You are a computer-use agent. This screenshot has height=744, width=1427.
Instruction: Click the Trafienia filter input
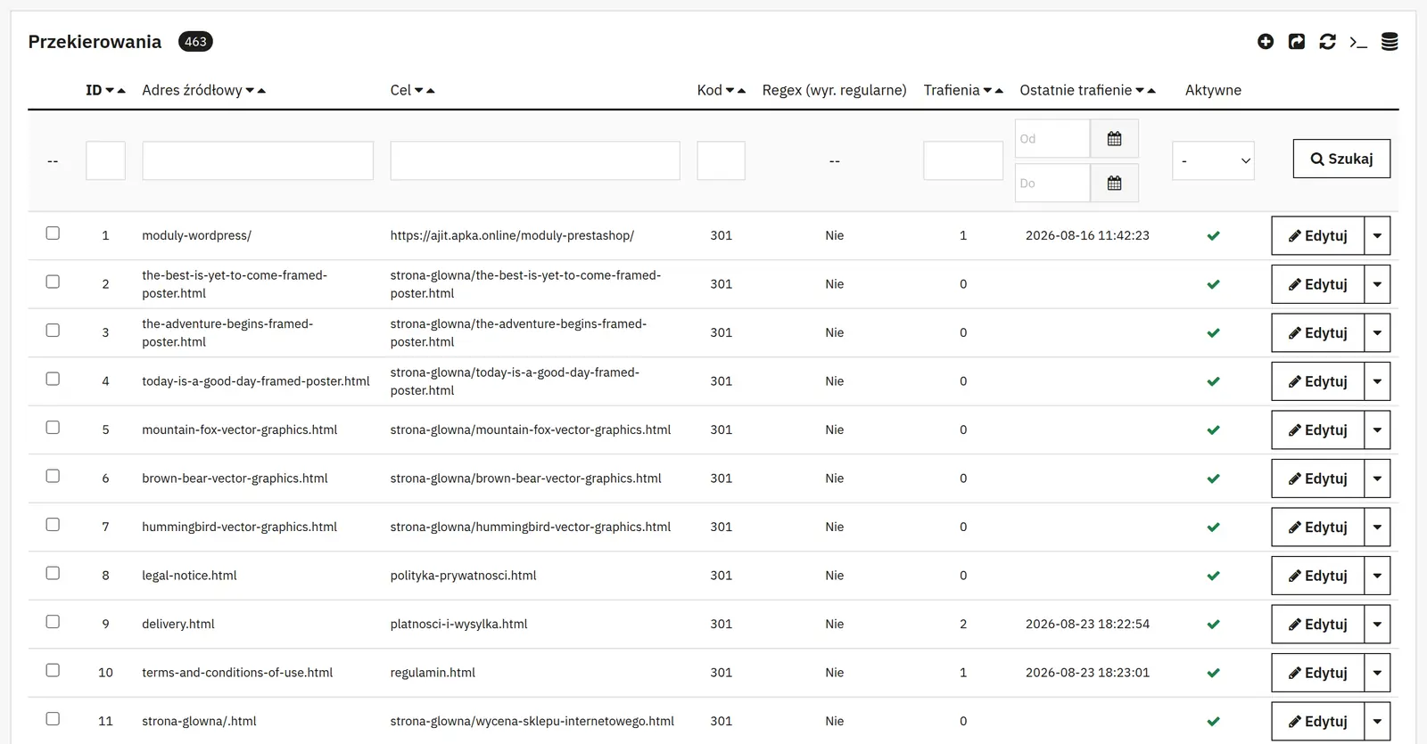click(x=963, y=161)
